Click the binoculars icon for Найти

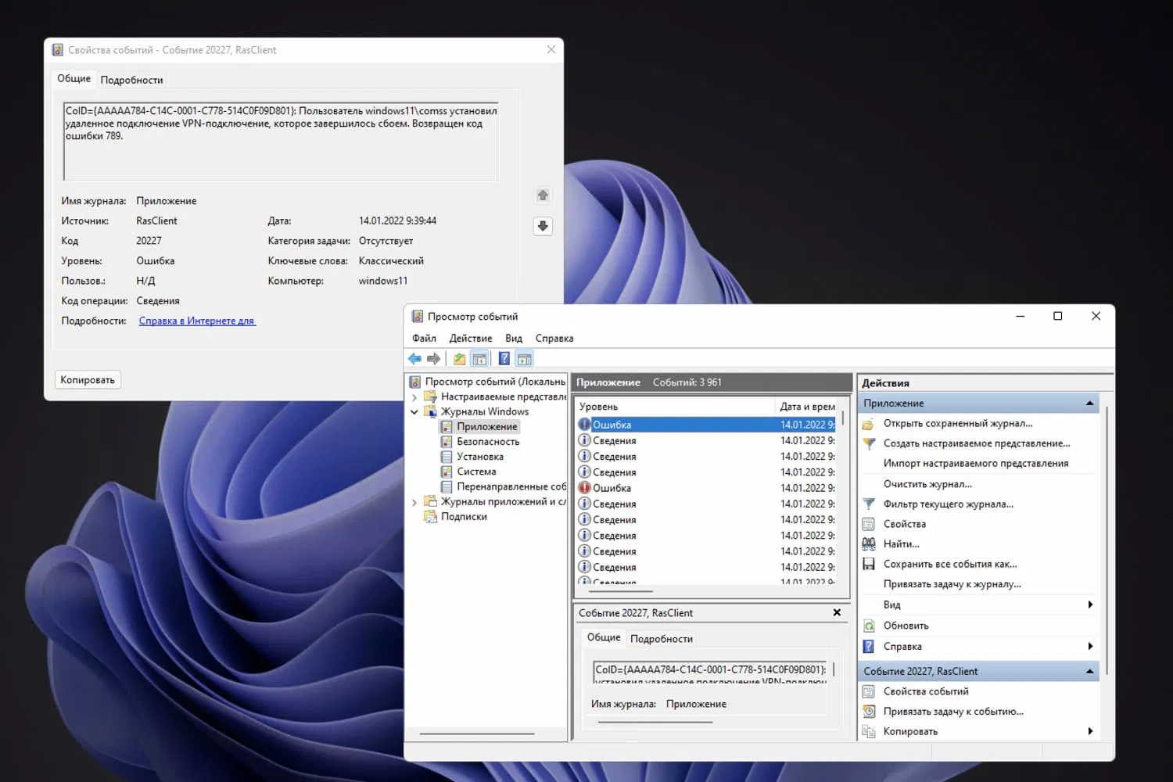click(868, 544)
